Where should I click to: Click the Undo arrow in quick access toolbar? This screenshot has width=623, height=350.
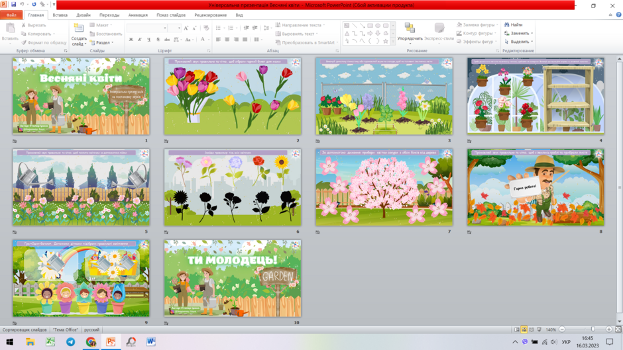coord(23,5)
